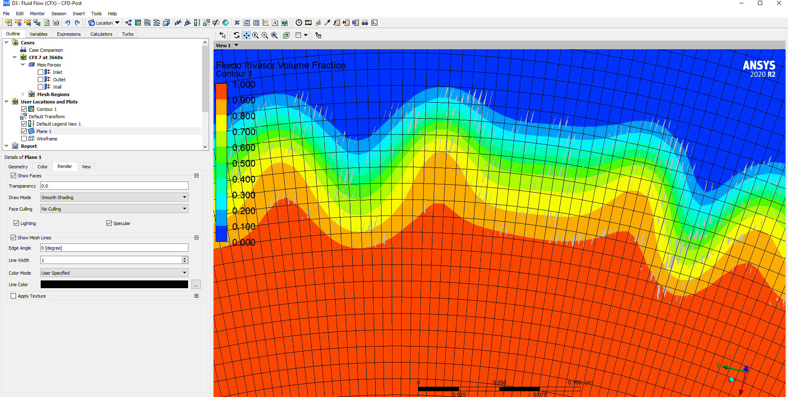Click the Line Color ellipsis button
Image resolution: width=788 pixels, height=397 pixels.
[x=196, y=285]
